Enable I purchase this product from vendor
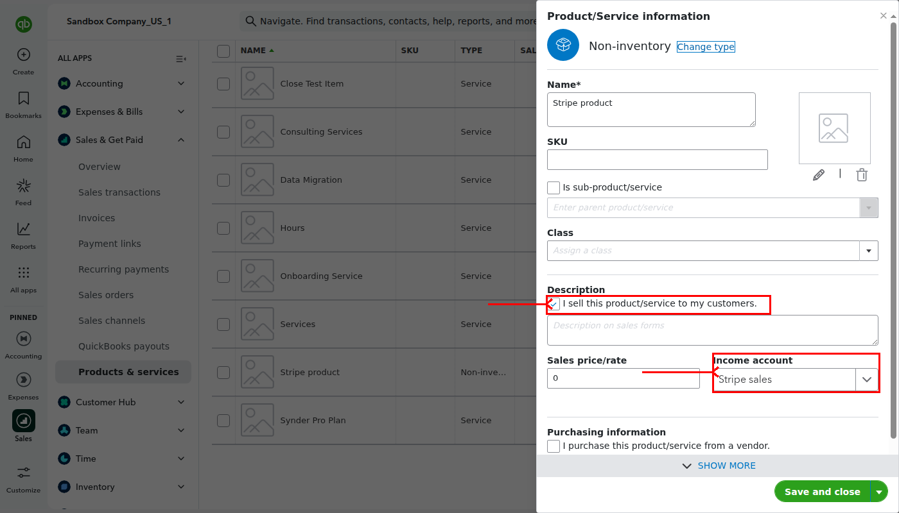 coord(554,446)
